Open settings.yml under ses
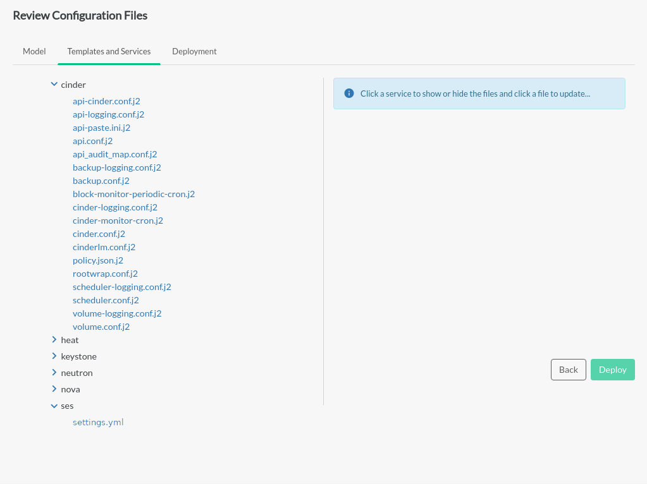This screenshot has height=484, width=647. [98, 422]
